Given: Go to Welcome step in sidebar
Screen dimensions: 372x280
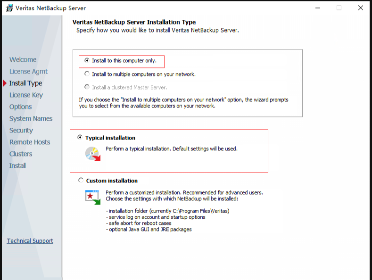Looking at the screenshot, I should coord(23,59).
